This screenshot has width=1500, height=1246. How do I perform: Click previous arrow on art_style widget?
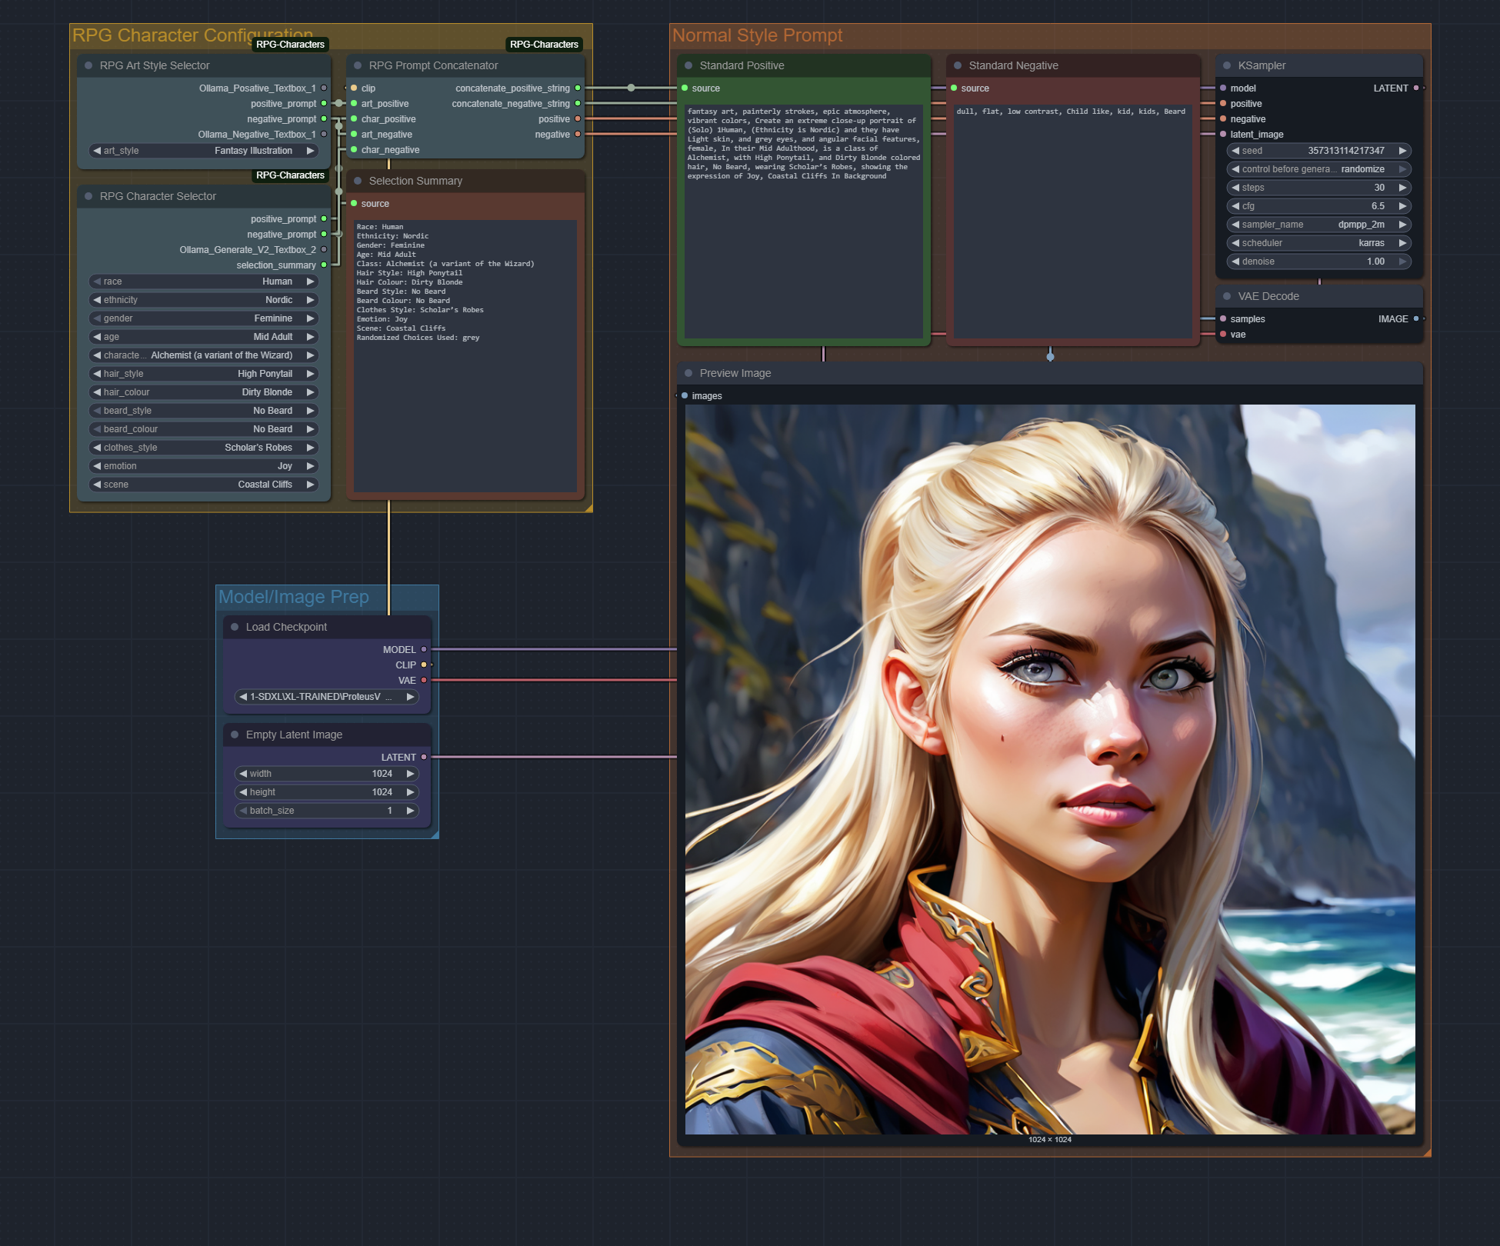(97, 151)
